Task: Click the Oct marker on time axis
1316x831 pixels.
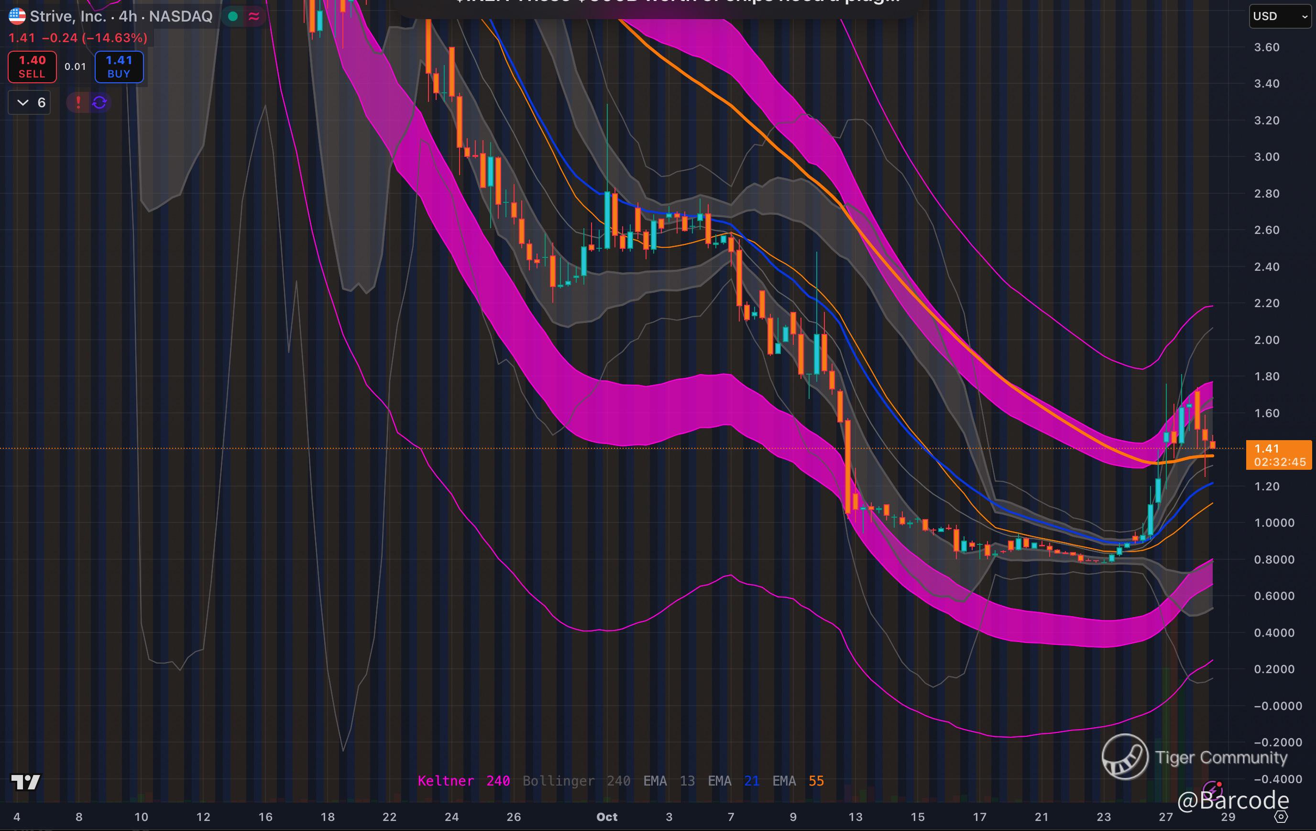Action: tap(607, 817)
